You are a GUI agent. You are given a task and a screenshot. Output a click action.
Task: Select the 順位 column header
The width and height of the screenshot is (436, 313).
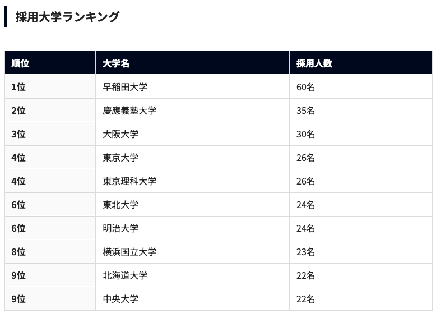point(50,63)
